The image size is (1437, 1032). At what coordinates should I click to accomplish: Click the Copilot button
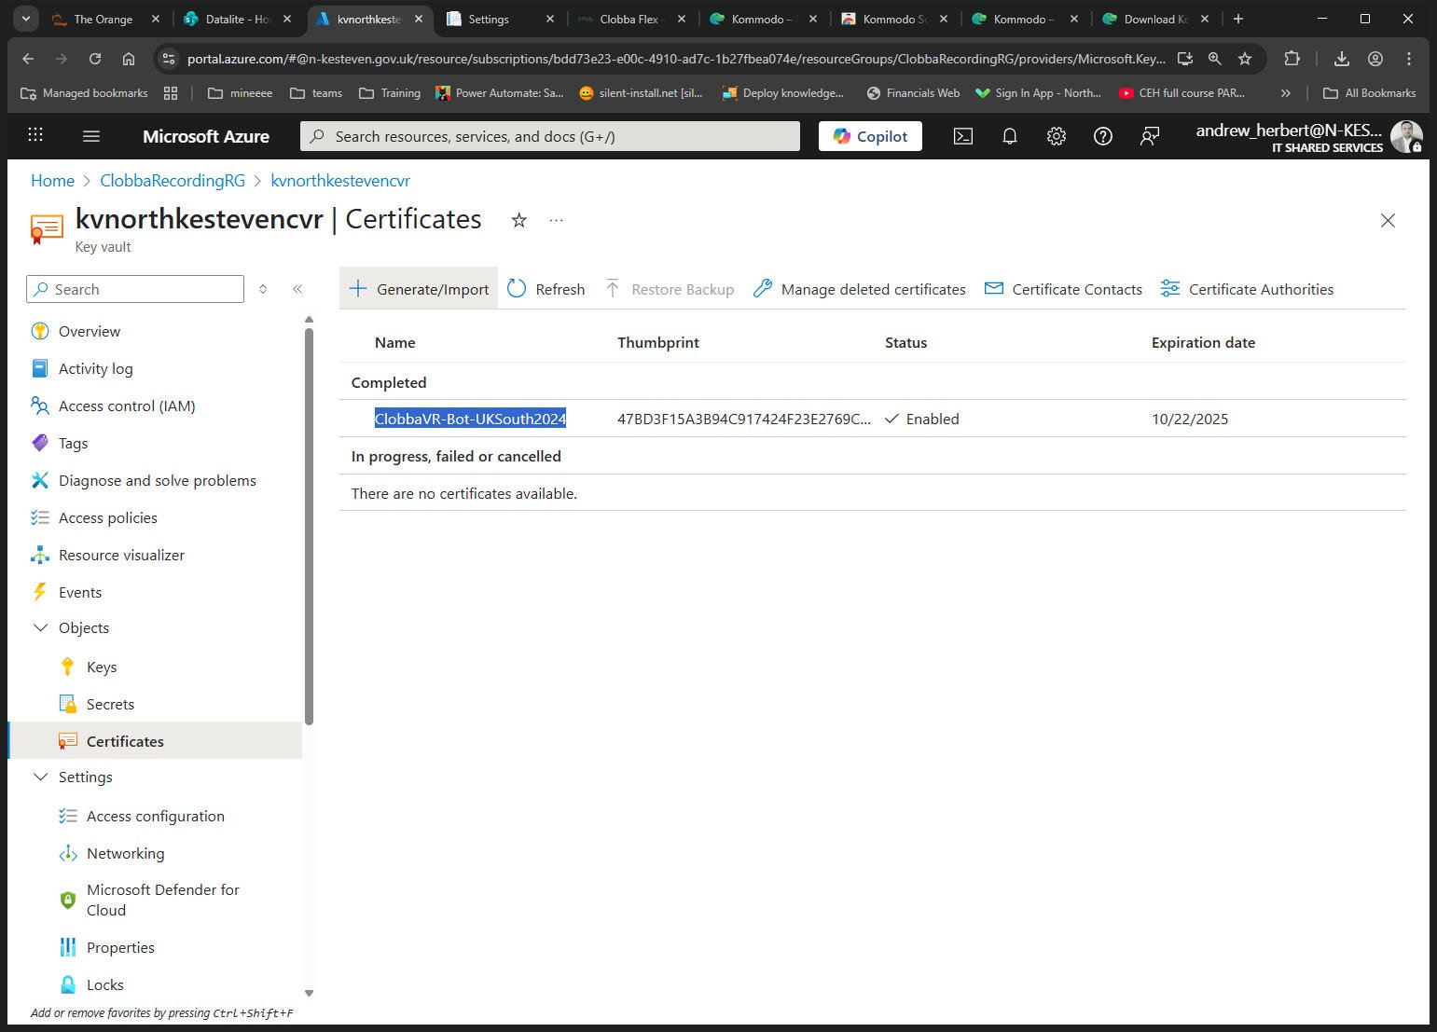tap(870, 136)
